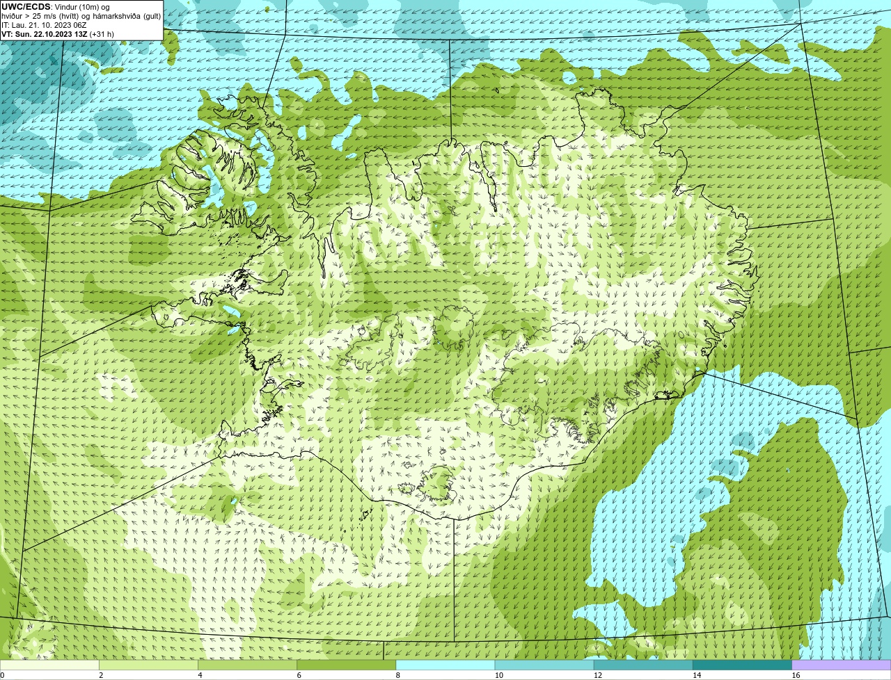Click the legend label '12'
The width and height of the screenshot is (891, 680).
tap(598, 675)
